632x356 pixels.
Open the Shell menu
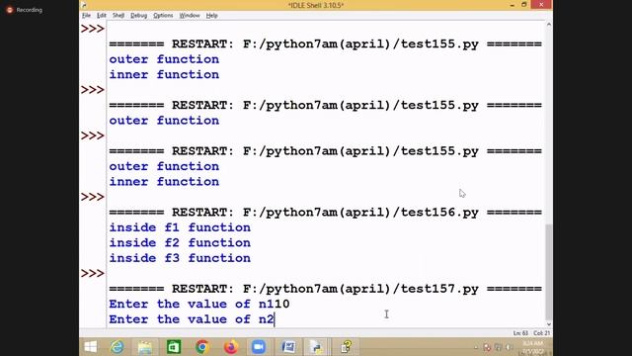118,16
